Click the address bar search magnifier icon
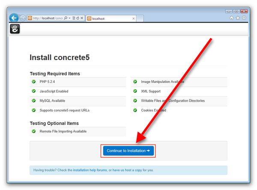Viewport: 257px width, 190px height. (66, 18)
